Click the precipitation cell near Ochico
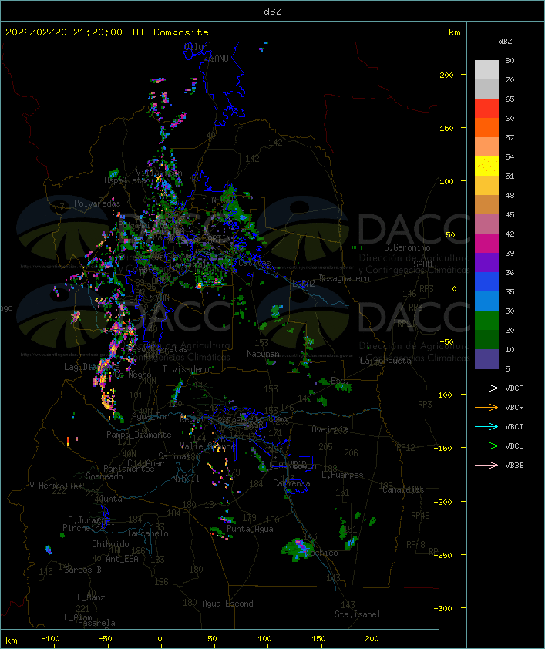545x649 pixels. click(298, 550)
